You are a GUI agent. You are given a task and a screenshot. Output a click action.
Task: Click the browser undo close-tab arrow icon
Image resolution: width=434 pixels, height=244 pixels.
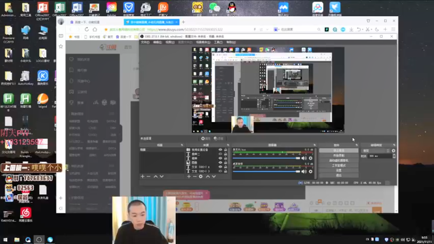point(359,29)
